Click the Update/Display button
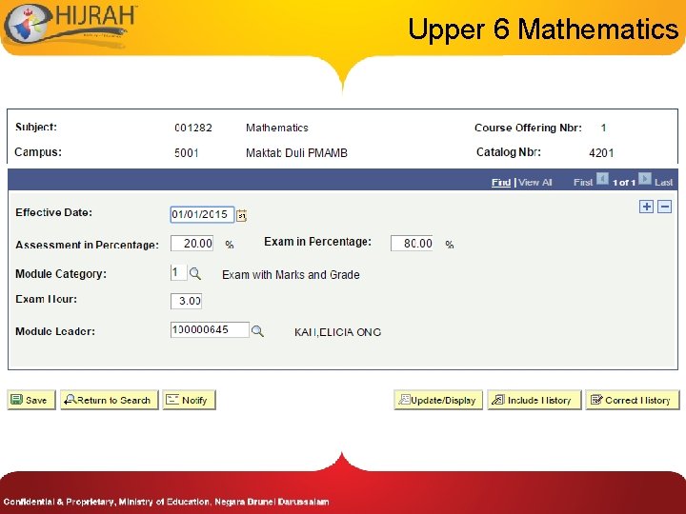 click(x=438, y=400)
